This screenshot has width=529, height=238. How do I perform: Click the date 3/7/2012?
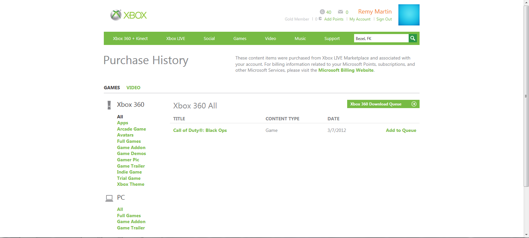tap(337, 130)
